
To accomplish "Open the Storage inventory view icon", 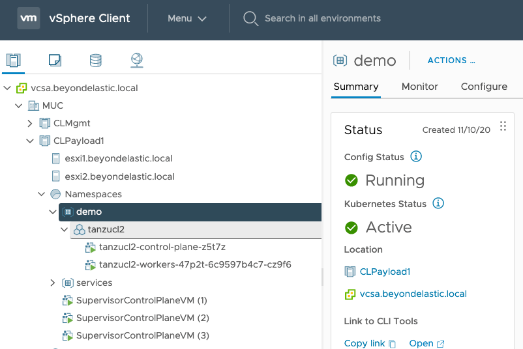I will tap(96, 61).
